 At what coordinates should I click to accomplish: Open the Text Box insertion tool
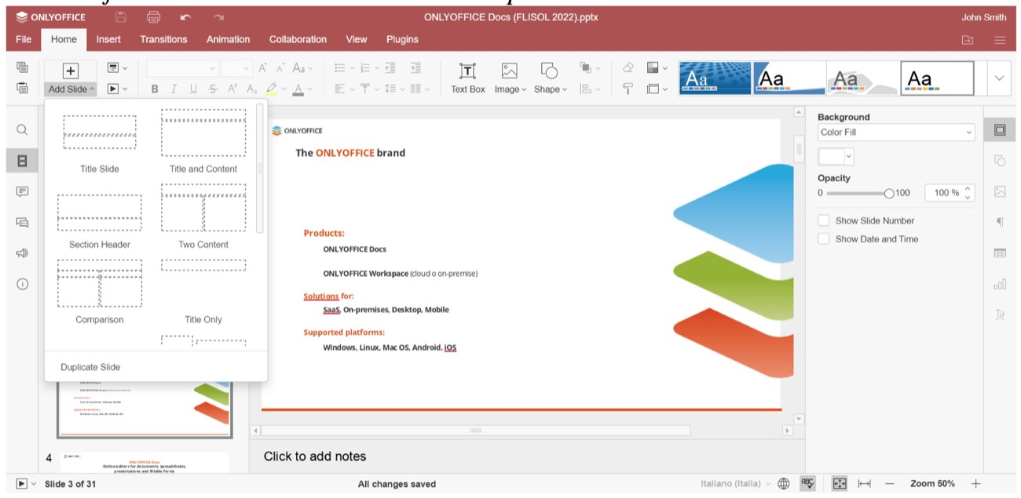[x=467, y=76]
